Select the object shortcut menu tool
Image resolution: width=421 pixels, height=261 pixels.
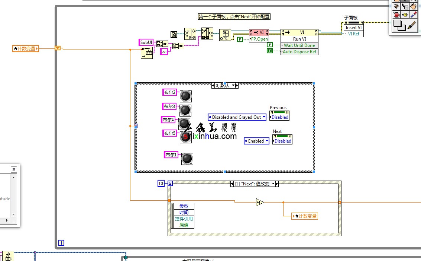(x=405, y=6)
